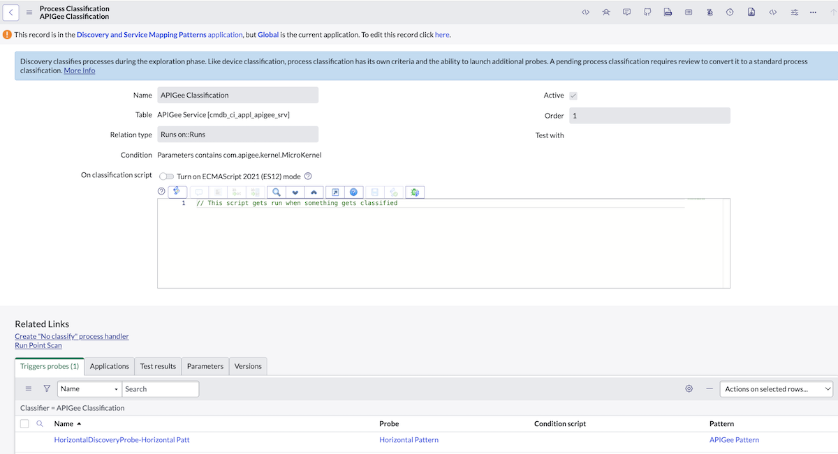
Task: Open the form context hamburger menu
Action: 29,12
